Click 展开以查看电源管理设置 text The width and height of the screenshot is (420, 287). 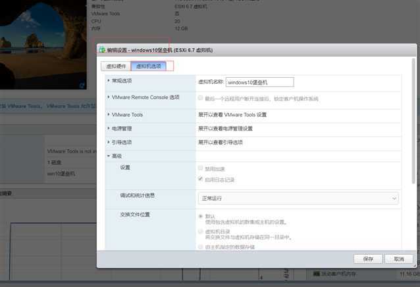pyautogui.click(x=225, y=129)
